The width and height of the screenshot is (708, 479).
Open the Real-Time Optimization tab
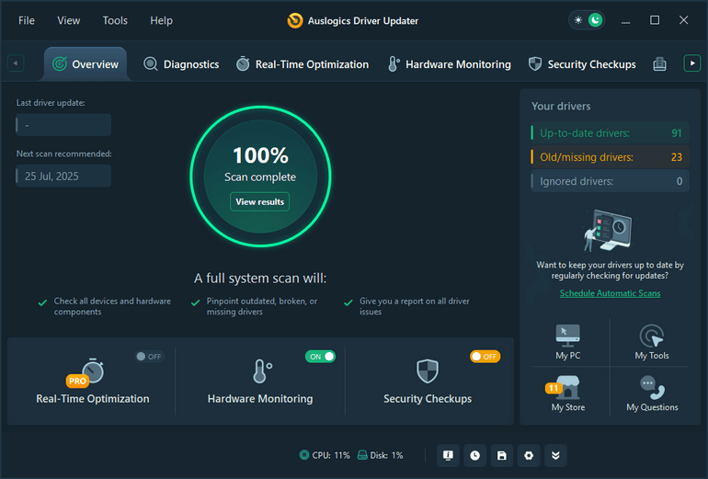tap(303, 64)
